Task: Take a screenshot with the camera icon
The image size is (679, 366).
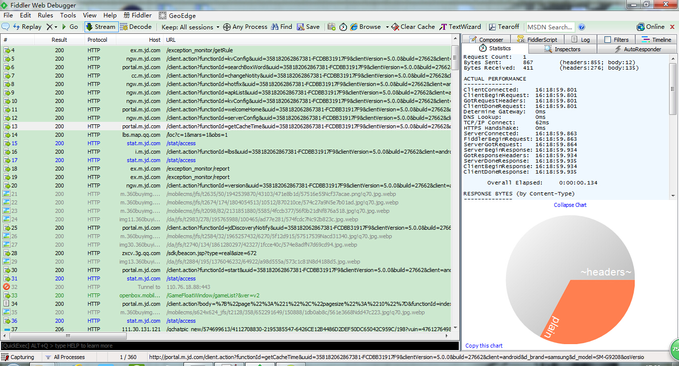Action: [x=331, y=27]
